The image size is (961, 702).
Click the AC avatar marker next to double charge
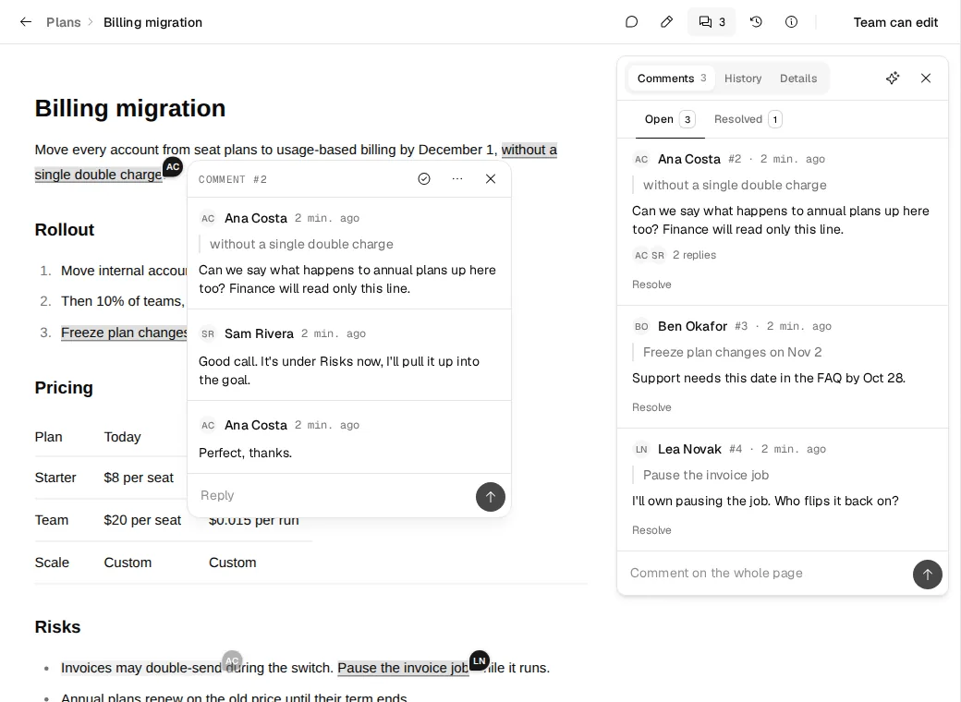[173, 166]
